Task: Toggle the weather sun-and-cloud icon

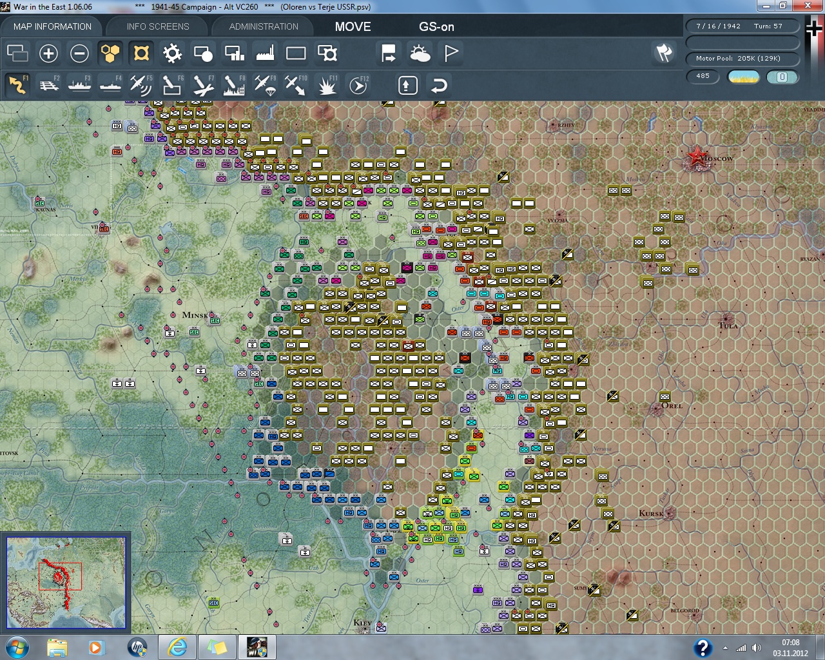Action: 420,53
